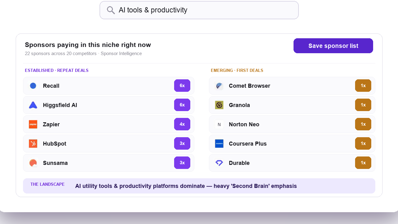The height and width of the screenshot is (224, 398).
Task: Click the magnifying glass search icon
Action: pos(111,10)
